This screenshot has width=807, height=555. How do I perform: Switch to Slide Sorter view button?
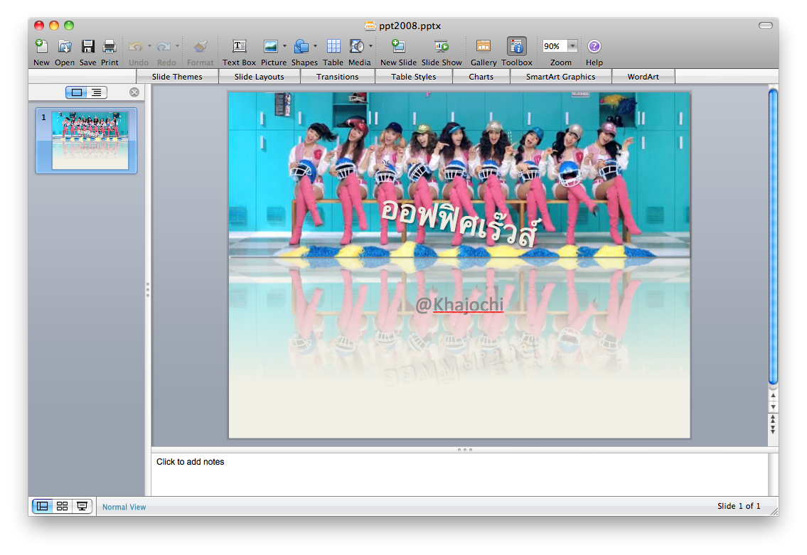pos(63,506)
